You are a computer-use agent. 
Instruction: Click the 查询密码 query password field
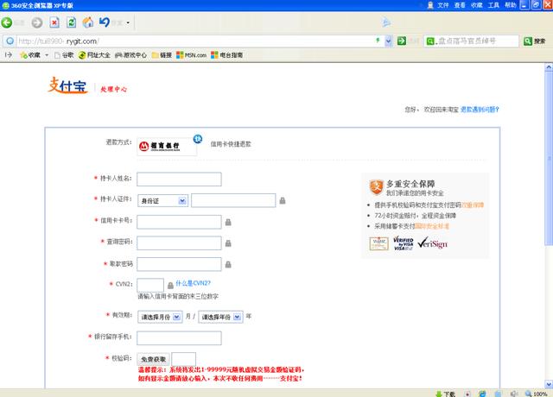click(x=179, y=243)
